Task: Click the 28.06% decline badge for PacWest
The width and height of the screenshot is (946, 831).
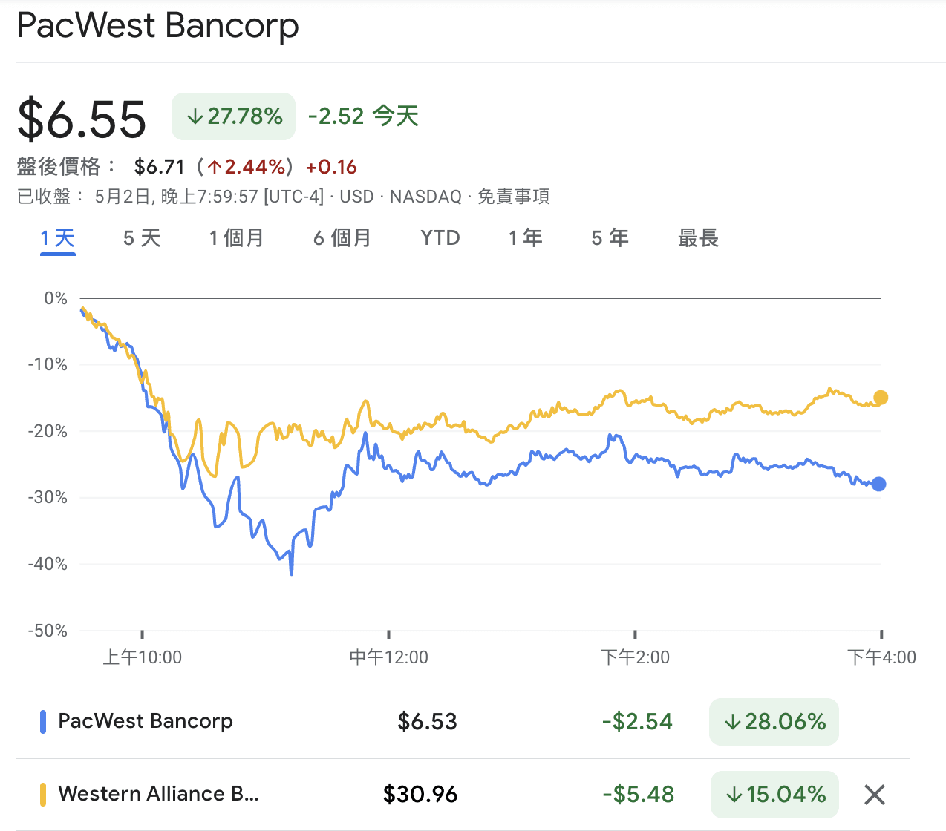Action: 774,722
